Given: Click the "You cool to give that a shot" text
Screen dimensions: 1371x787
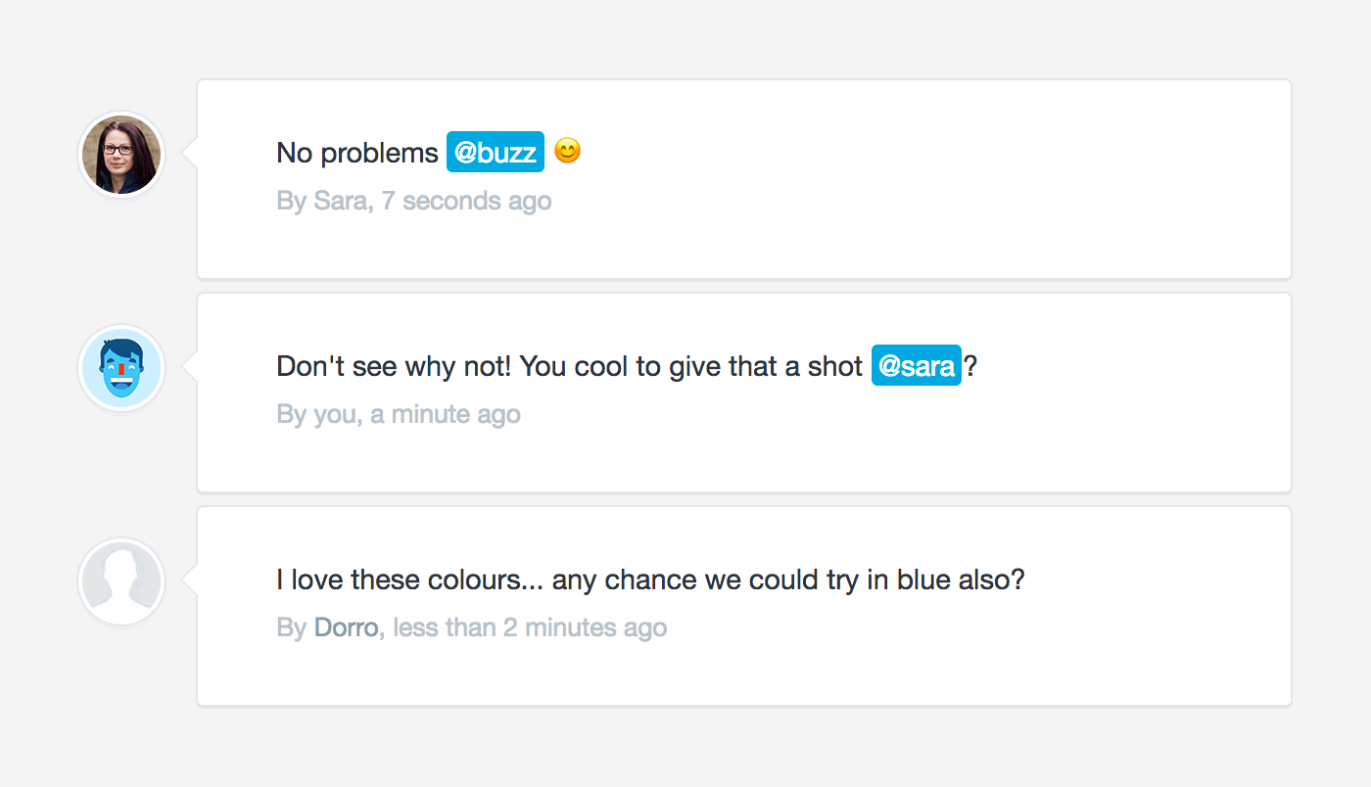Looking at the screenshot, I should 690,366.
